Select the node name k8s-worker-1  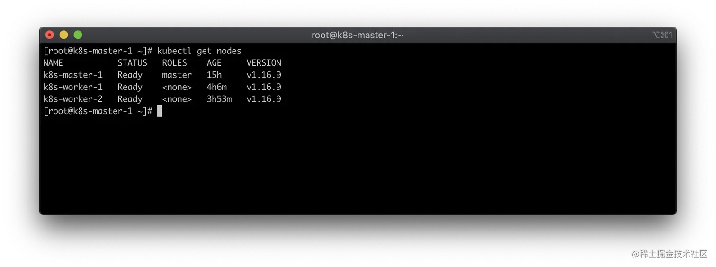73,87
